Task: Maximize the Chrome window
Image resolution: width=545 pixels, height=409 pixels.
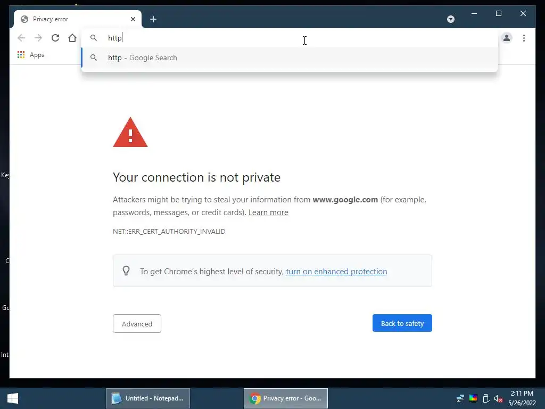Action: point(499,13)
